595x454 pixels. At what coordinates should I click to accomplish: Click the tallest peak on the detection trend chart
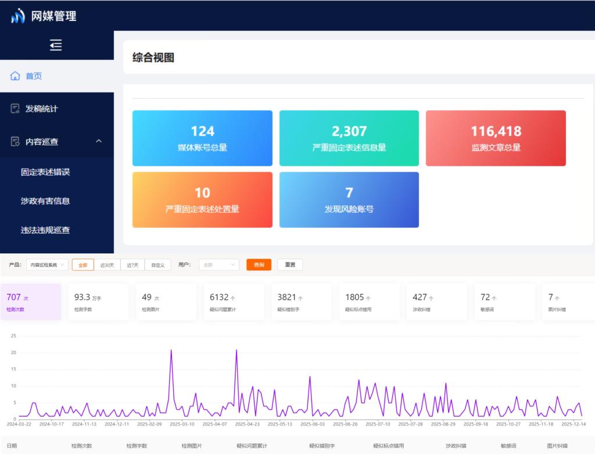pos(171,350)
